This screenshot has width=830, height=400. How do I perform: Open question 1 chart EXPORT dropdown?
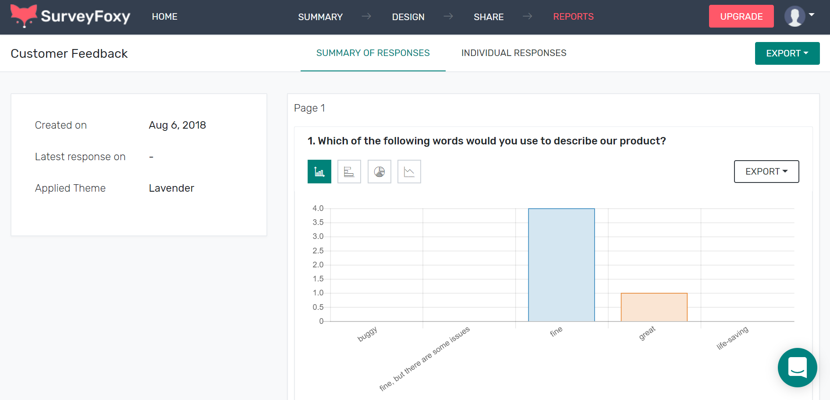coord(766,172)
